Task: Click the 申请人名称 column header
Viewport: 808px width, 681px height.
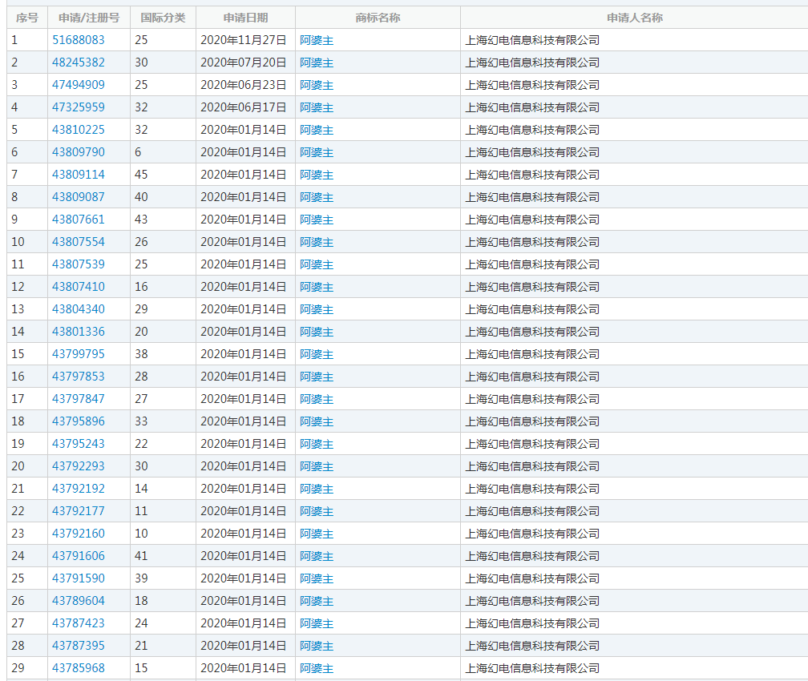Action: [x=634, y=18]
